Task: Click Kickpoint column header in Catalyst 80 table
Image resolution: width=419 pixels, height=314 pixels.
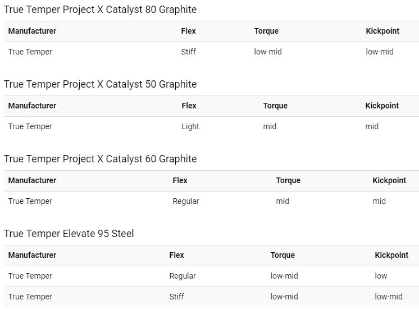Action: coord(382,31)
